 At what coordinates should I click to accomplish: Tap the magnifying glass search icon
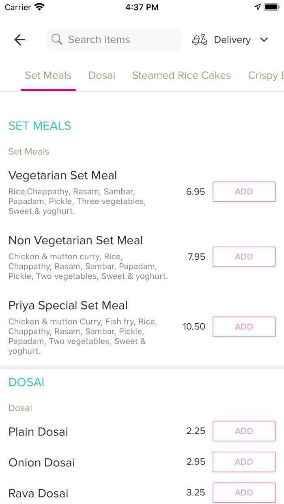(x=56, y=39)
